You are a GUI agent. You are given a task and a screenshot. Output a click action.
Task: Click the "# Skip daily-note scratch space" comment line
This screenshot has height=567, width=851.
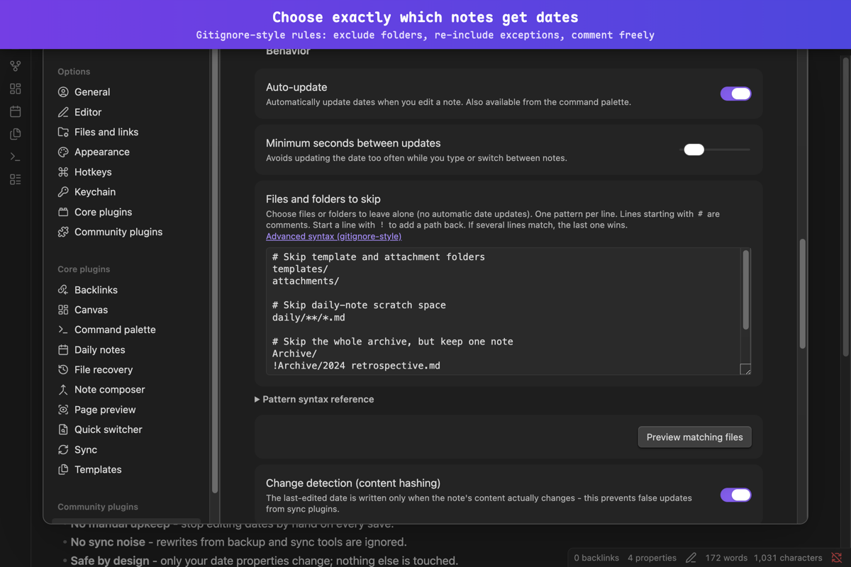359,305
